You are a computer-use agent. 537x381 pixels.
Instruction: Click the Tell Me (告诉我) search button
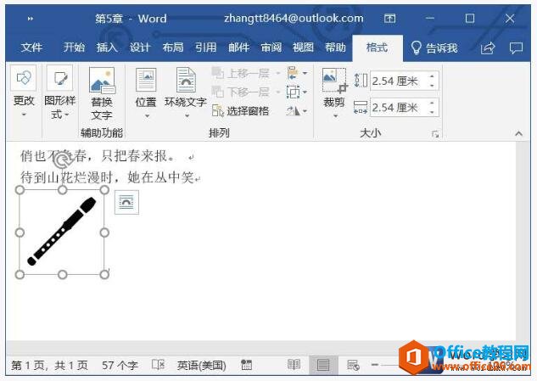[433, 48]
